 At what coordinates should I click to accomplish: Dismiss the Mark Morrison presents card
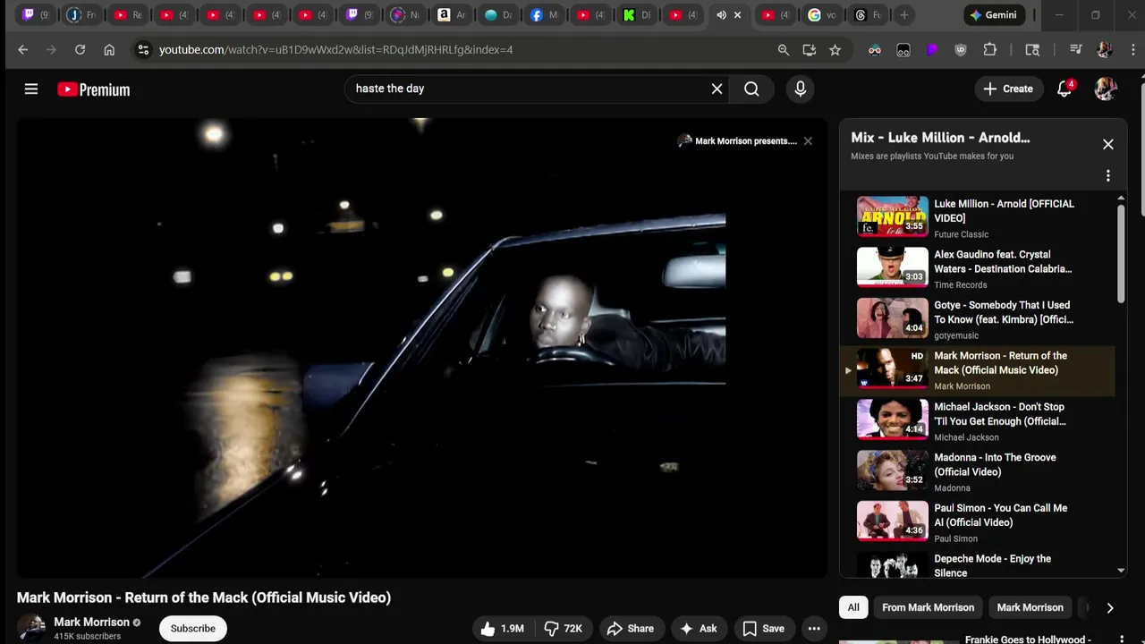(808, 141)
